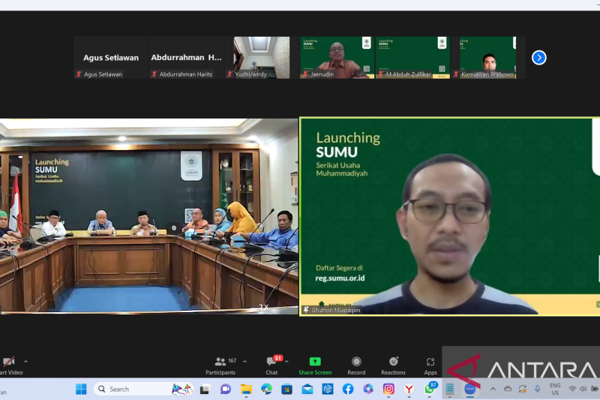This screenshot has height=400, width=600.
Task: Open the Notepad taskbar icon
Action: tap(449, 389)
